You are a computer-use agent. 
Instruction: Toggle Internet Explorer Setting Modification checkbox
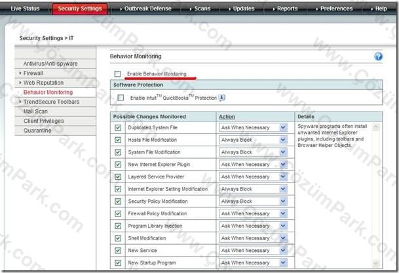118,189
